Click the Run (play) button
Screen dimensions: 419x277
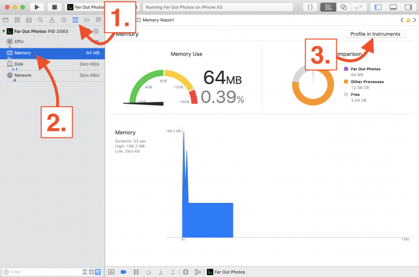(37, 7)
